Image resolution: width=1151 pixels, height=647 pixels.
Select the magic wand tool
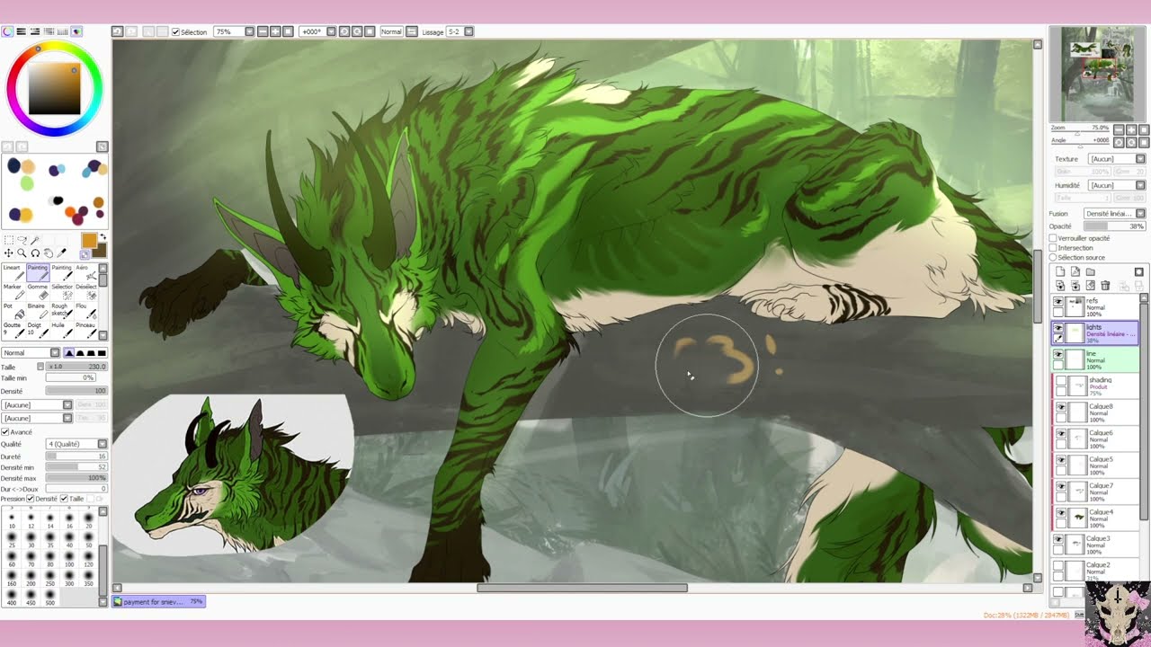coord(35,239)
